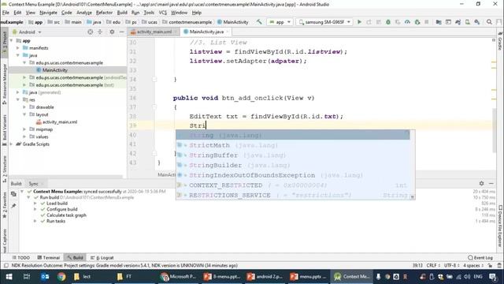The image size is (504, 284).
Task: Toggle the Build Variants side tab
Action: point(5,129)
